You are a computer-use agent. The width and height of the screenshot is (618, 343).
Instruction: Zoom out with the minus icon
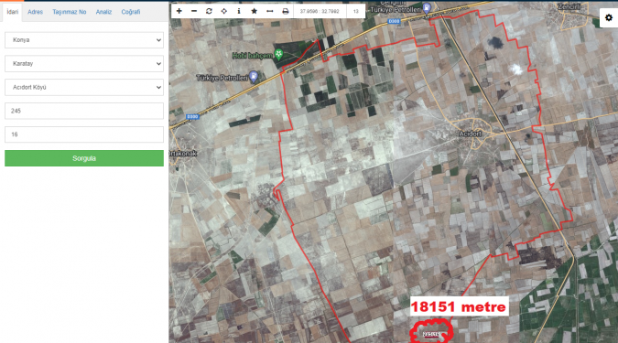[x=194, y=11]
